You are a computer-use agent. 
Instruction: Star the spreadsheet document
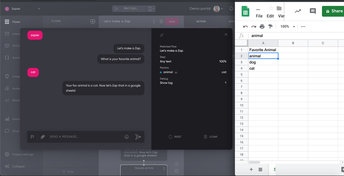coord(271,8)
